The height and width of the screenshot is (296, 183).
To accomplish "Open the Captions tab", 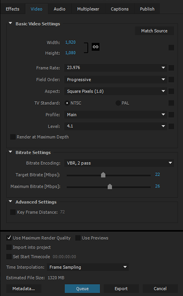I will pyautogui.click(x=119, y=9).
